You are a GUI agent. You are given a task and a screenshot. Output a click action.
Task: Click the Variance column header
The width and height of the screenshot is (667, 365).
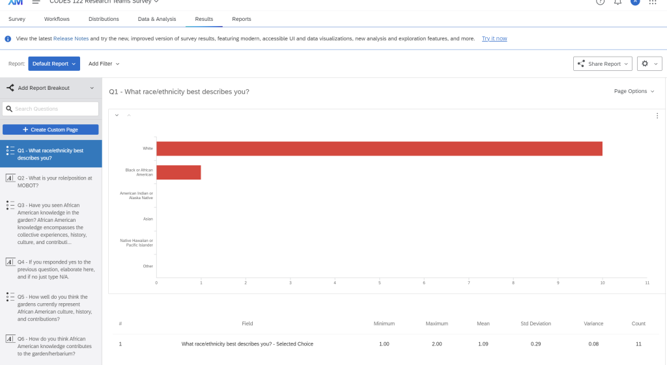[x=593, y=323]
